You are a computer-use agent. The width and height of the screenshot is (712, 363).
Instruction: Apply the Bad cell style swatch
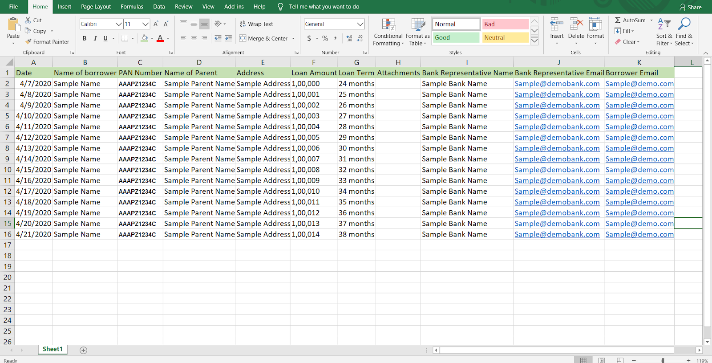pos(505,24)
